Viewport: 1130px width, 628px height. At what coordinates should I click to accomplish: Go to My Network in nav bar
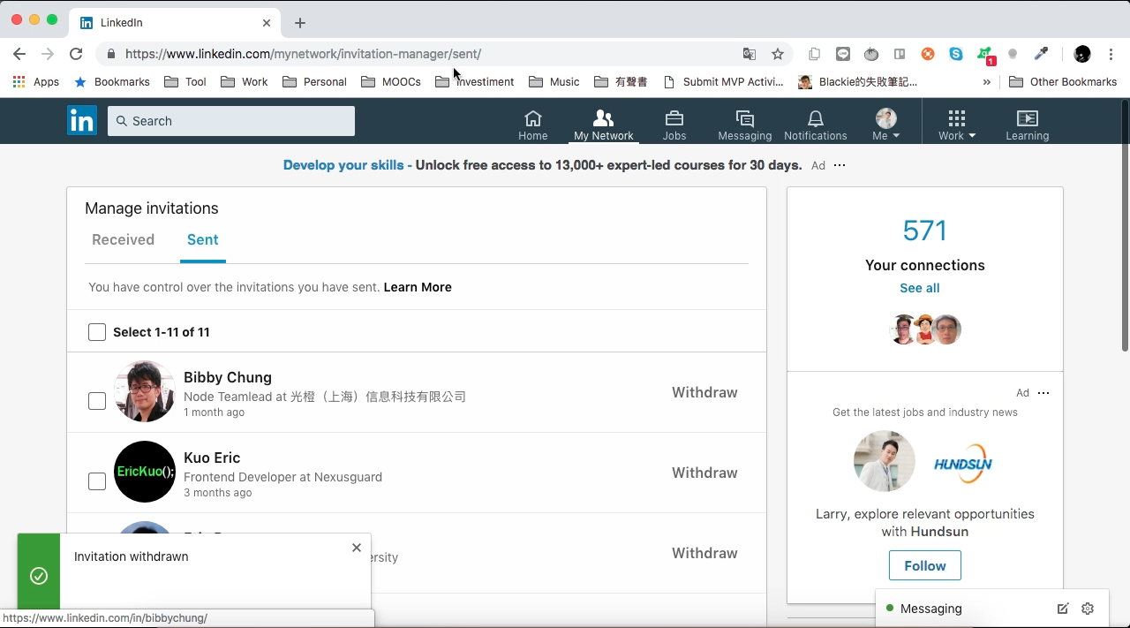604,125
